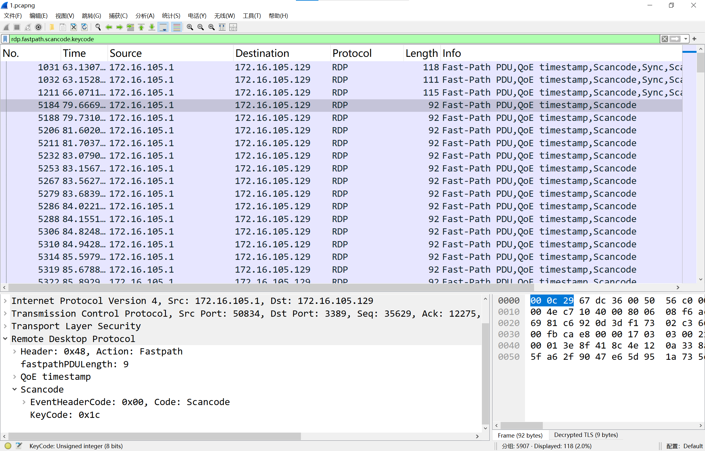
Task: Toggle packet colorization rules
Action: pos(177,27)
